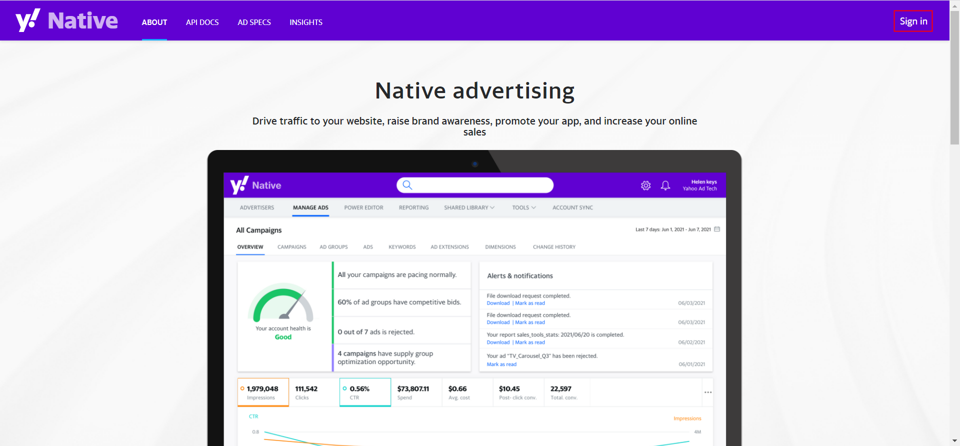Image resolution: width=960 pixels, height=446 pixels.
Task: Select the Clicks metric tile
Action: pyautogui.click(x=314, y=392)
